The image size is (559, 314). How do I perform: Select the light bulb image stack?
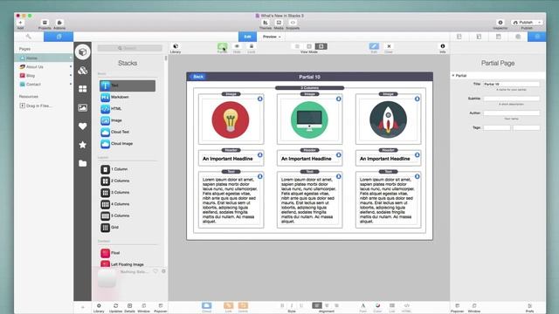pos(231,119)
